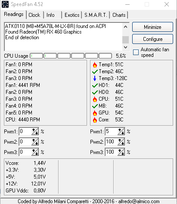Click the first CPU Usage bar
This screenshot has height=204, width=177.
(x=36, y=56)
